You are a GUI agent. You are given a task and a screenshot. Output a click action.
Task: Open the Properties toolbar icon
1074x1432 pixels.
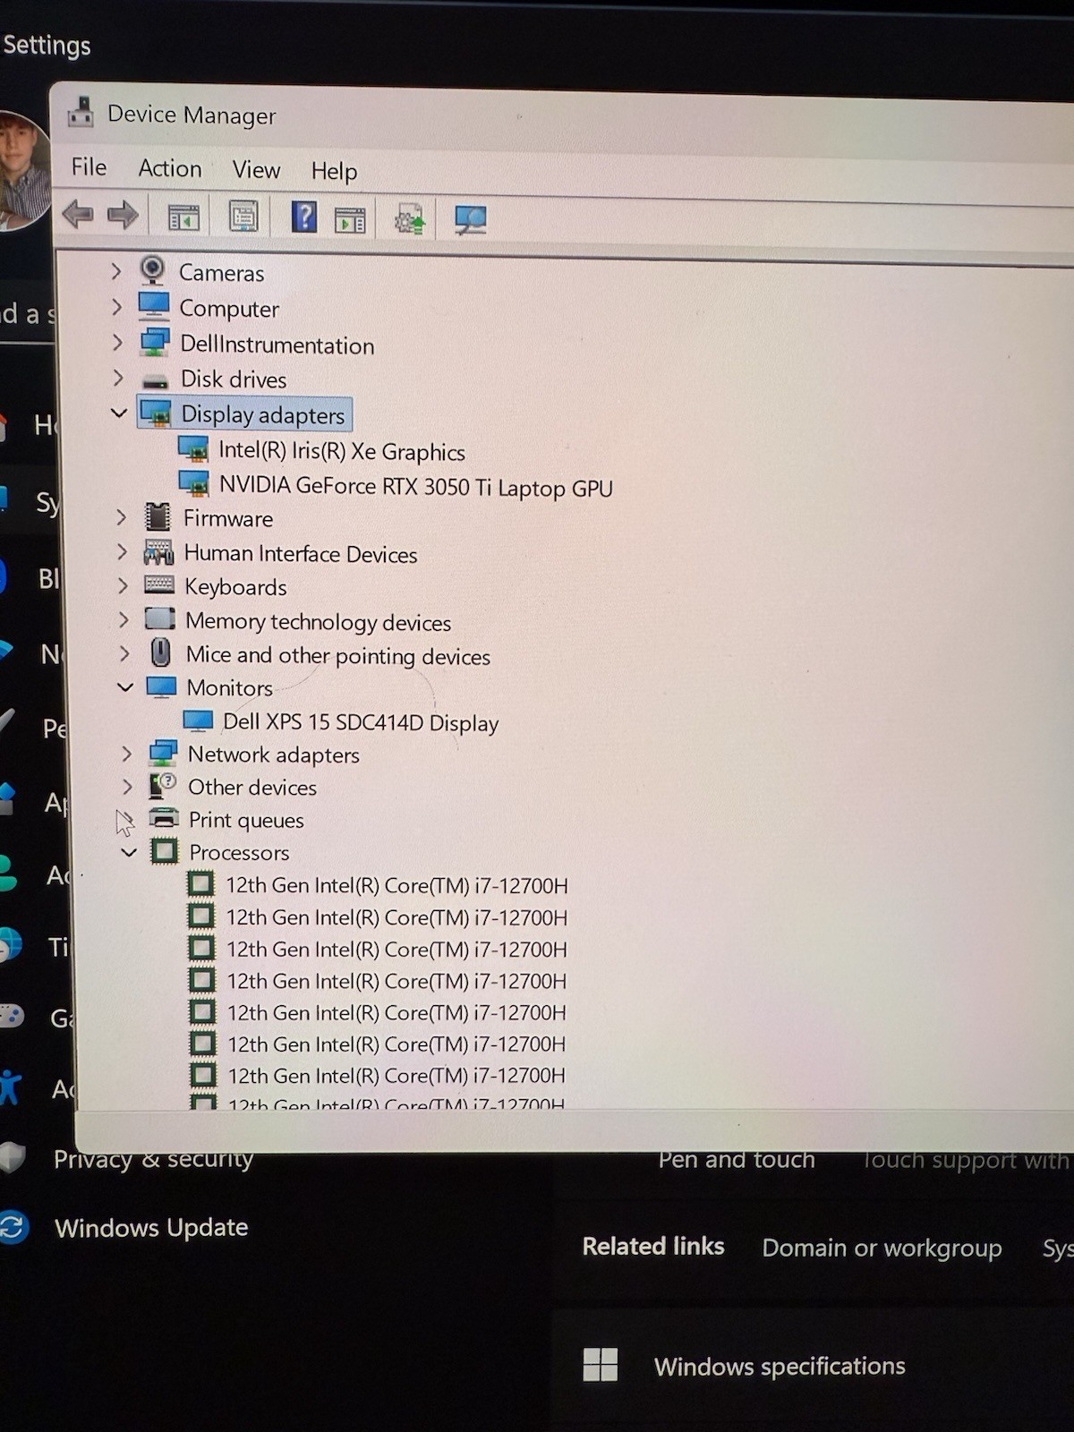pyautogui.click(x=243, y=217)
